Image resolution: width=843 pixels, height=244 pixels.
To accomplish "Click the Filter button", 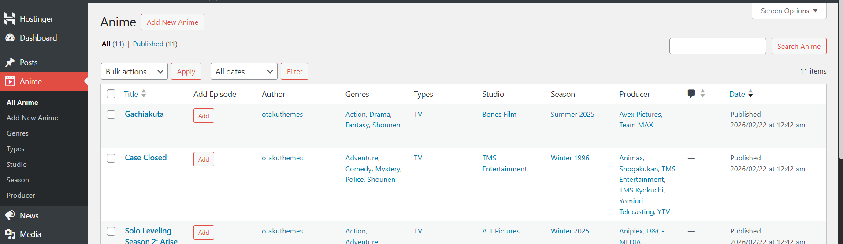I will pos(294,71).
